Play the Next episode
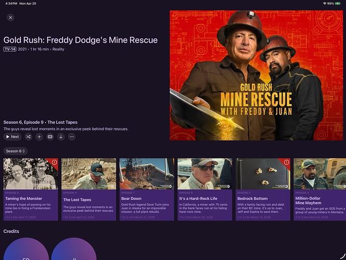 click(x=12, y=137)
